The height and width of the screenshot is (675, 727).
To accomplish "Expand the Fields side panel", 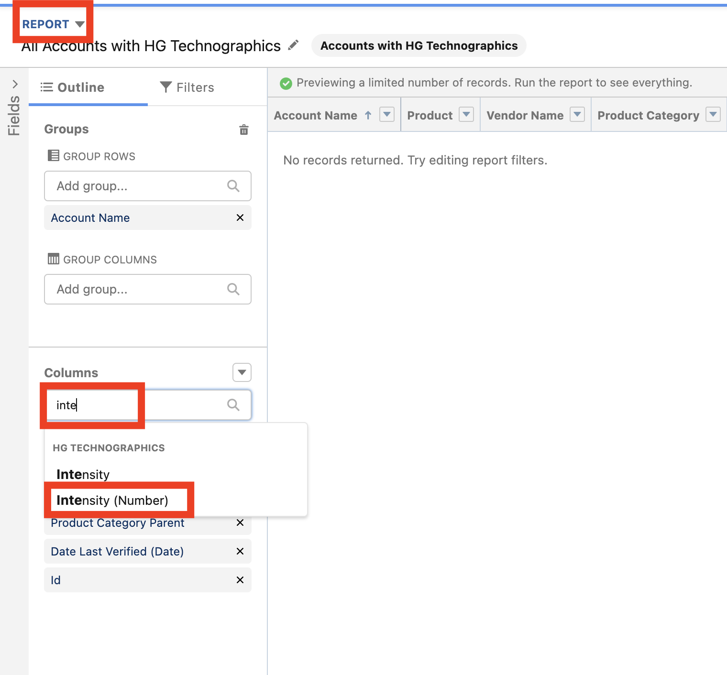I will [x=15, y=84].
